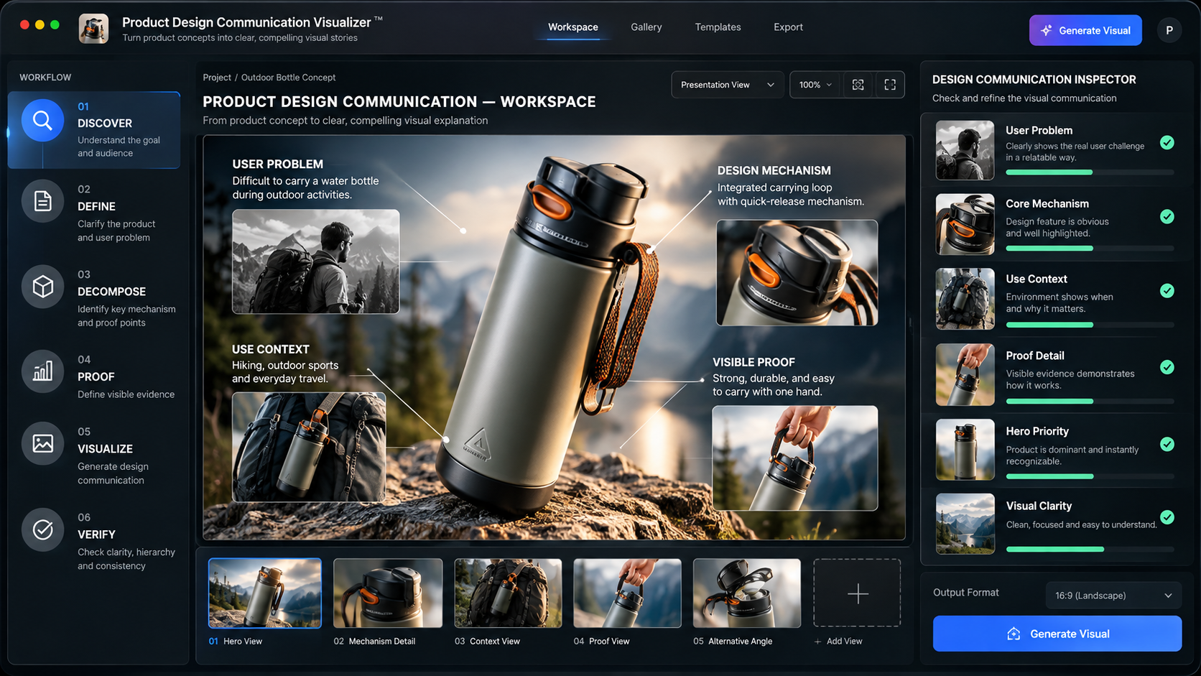Click the Verify step checkmark icon
1201x676 pixels.
[42, 529]
